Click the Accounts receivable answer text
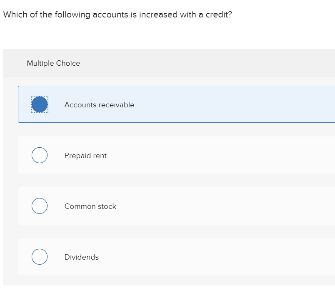This screenshot has width=335, height=290. (99, 105)
